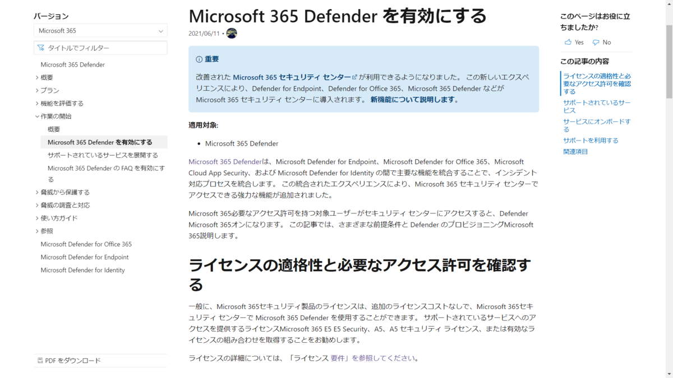Open Microsoft 365 Defender の FAQ item
Viewport: 673px width, 378px height.
107,174
